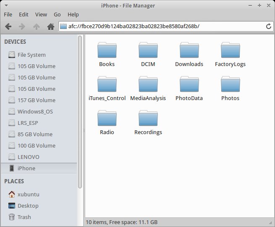The height and width of the screenshot is (227, 275).
Task: Click the Back navigation arrow
Action: pyautogui.click(x=8, y=26)
